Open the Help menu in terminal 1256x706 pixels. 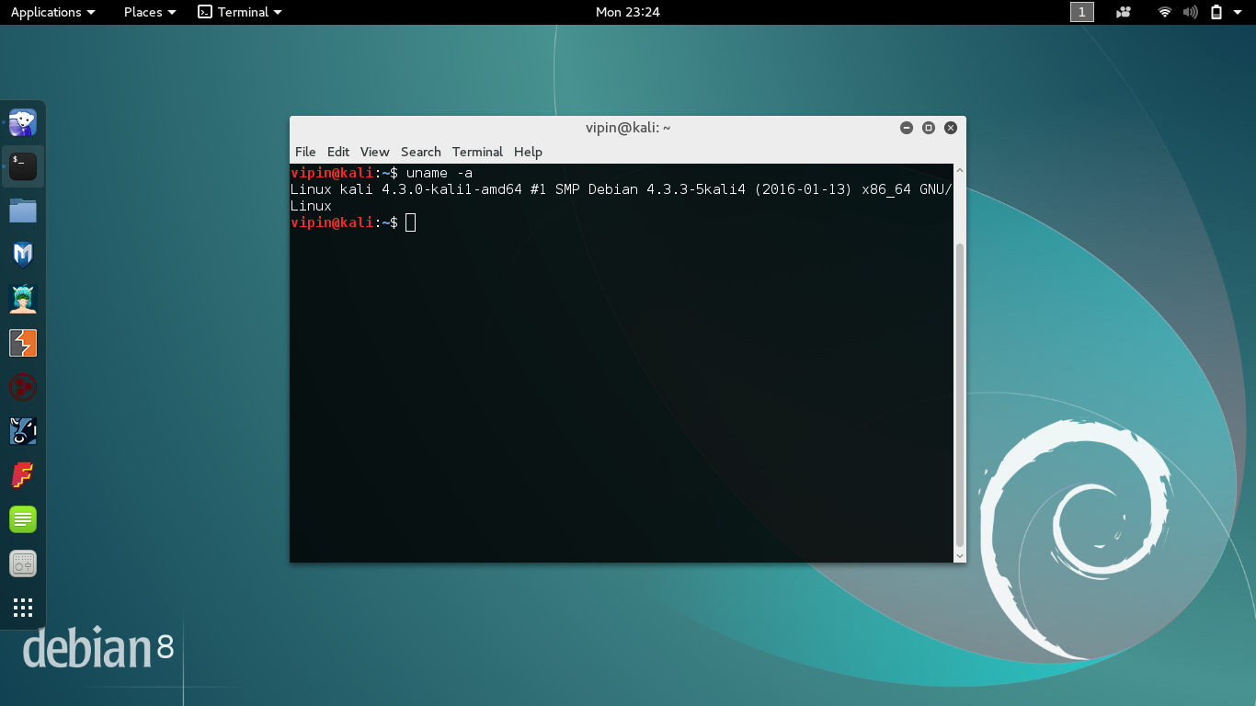[528, 152]
